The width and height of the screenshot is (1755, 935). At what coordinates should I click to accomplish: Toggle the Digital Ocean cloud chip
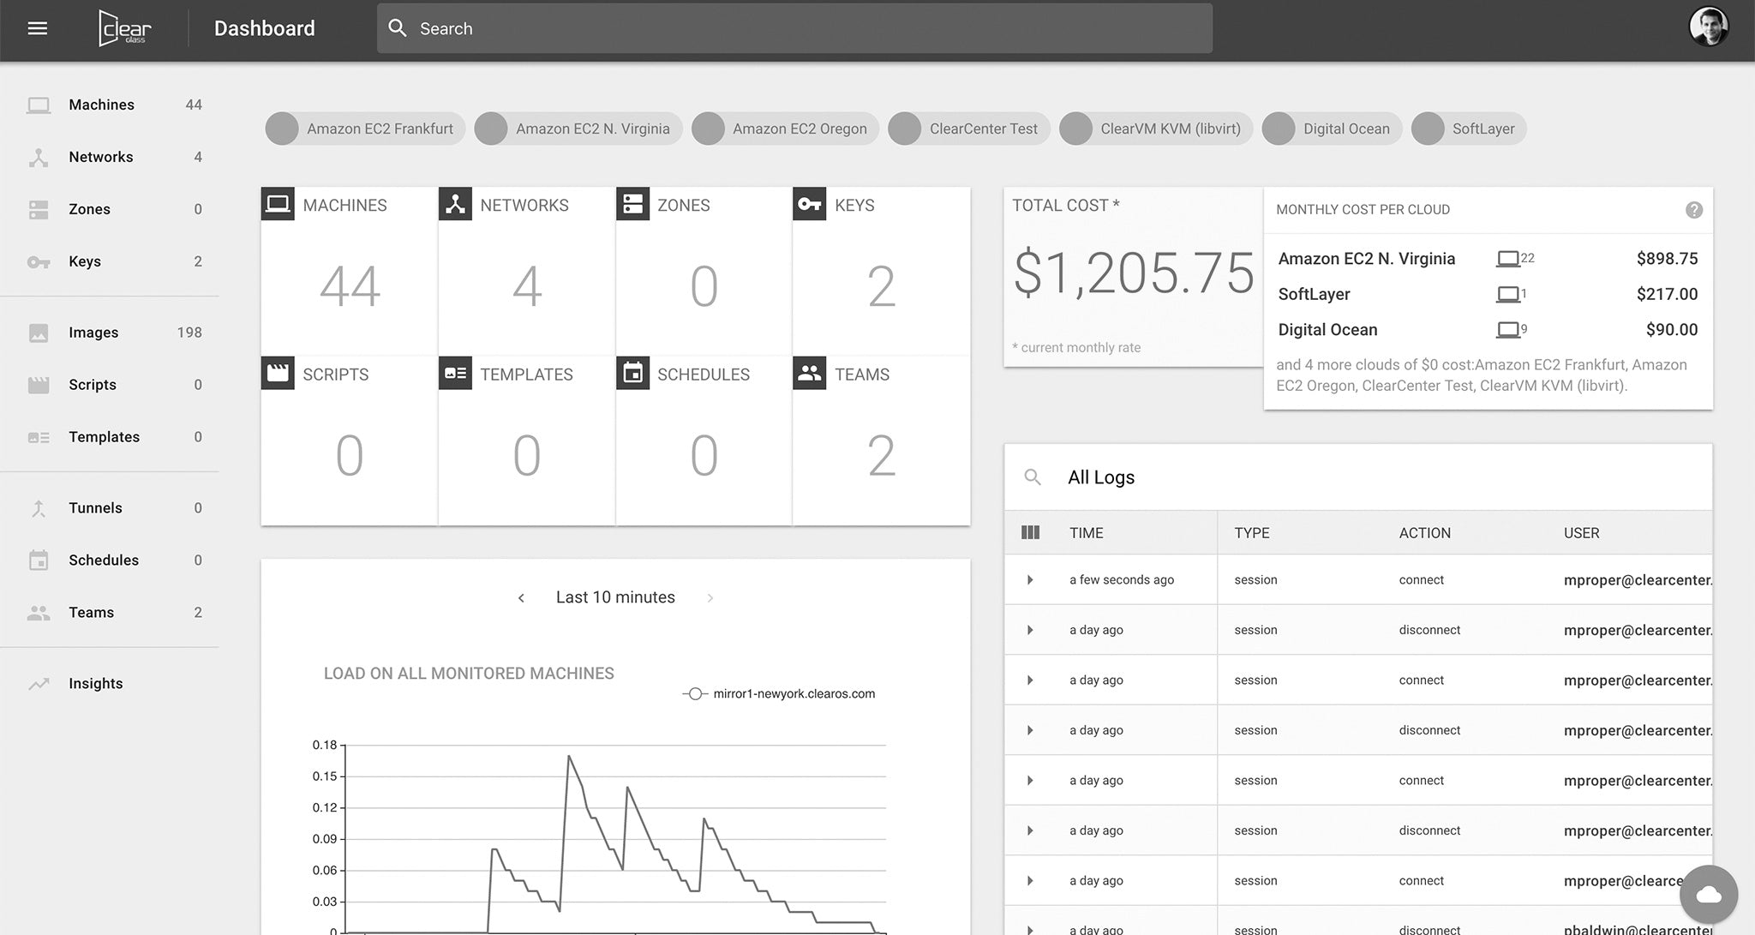point(1332,129)
